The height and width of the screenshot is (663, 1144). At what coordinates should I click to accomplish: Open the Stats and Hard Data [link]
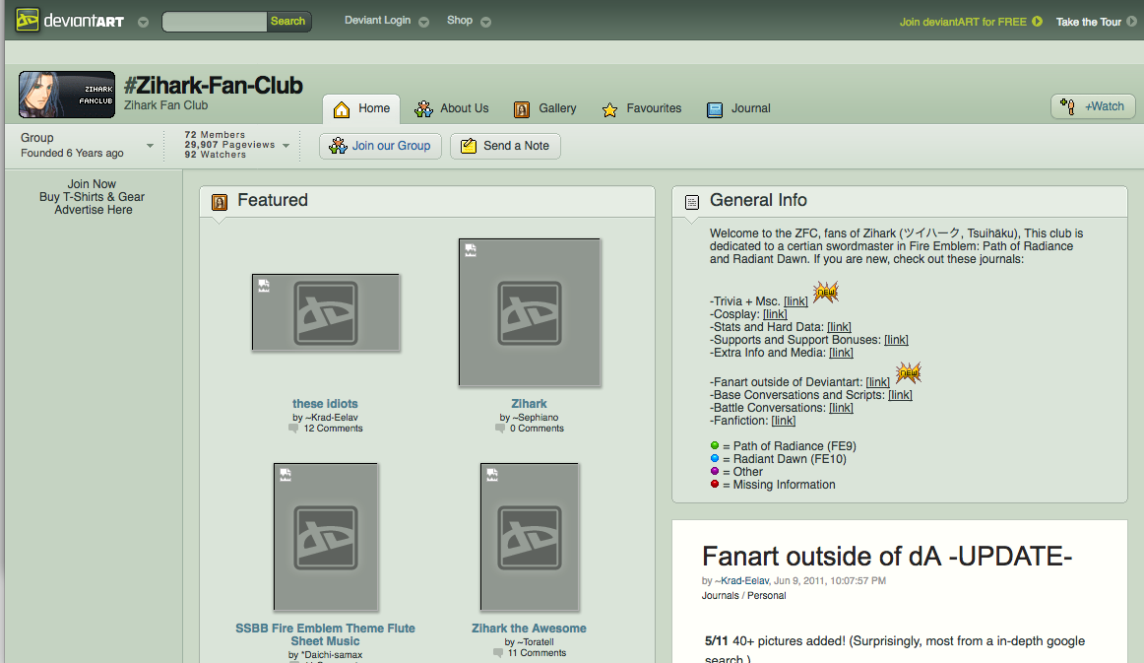tap(839, 327)
